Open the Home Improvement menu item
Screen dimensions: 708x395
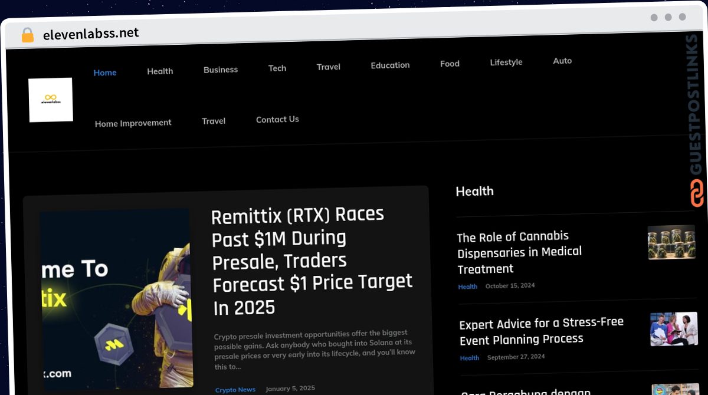pos(133,123)
